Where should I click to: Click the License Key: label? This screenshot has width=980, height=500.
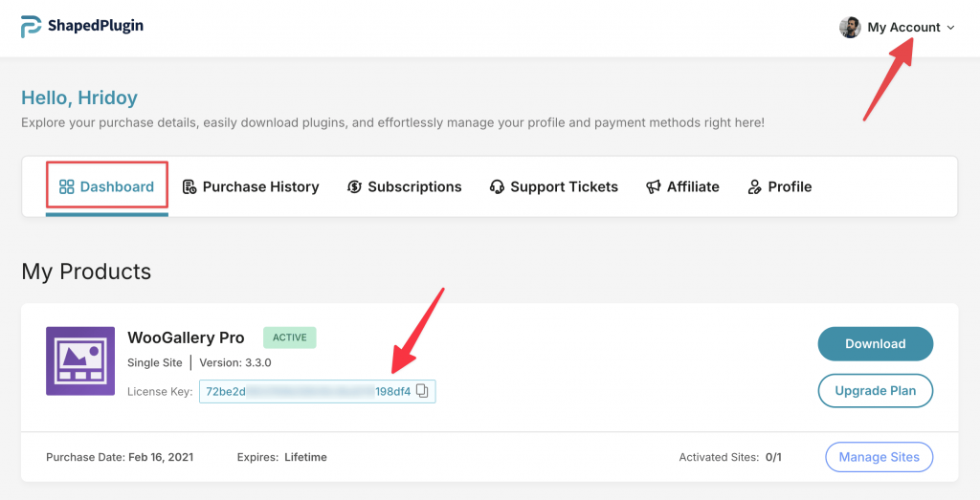pos(160,391)
